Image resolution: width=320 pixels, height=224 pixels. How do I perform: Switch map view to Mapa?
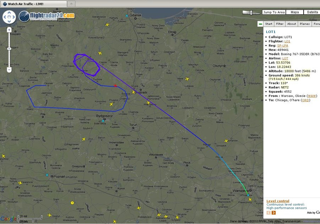(295, 12)
